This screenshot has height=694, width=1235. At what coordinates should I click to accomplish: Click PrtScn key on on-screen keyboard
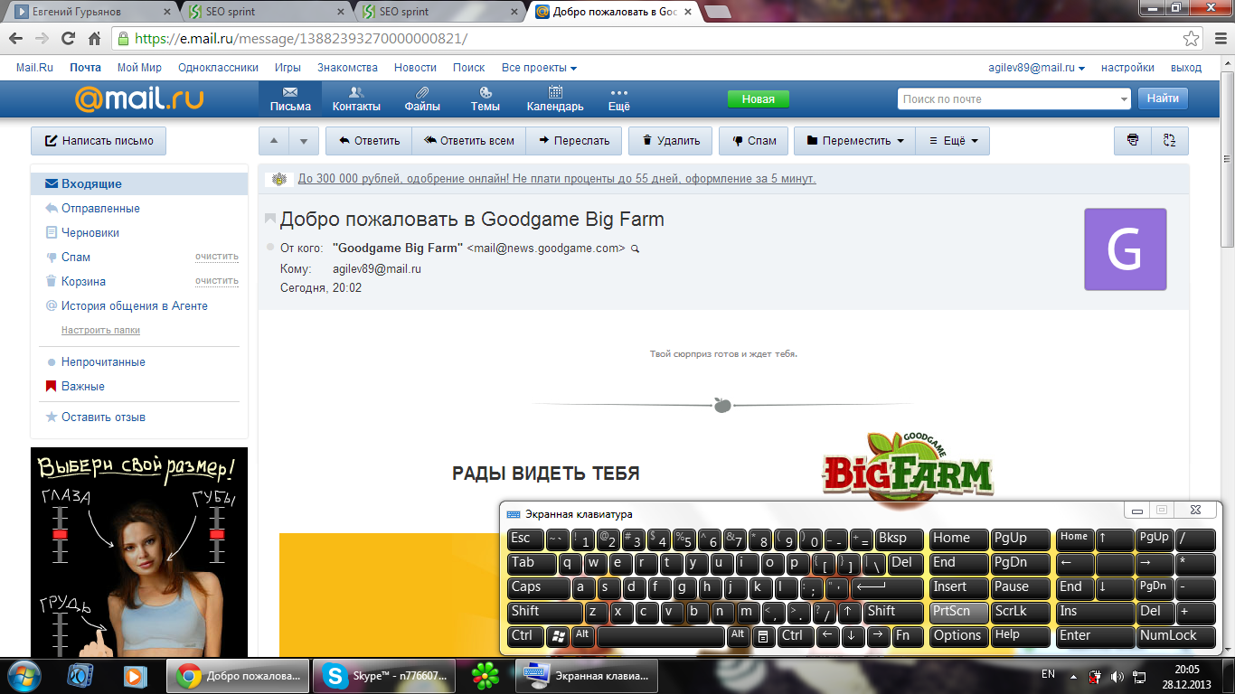point(958,612)
